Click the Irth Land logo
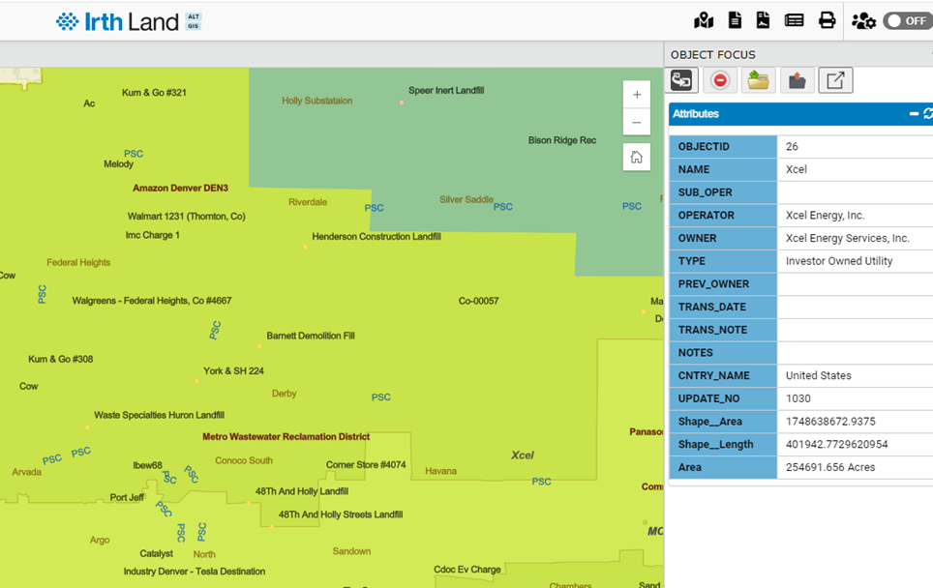Viewport: 933px width, 588px height. point(129,21)
